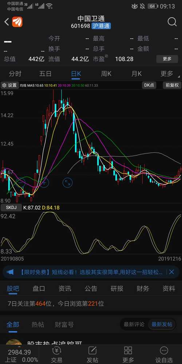Screen dimensions: 182x364
Task: Sort by 最新评论
Action: 134,324
